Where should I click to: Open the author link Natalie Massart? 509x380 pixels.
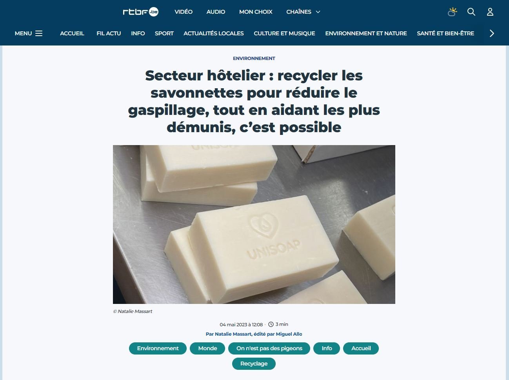pyautogui.click(x=233, y=334)
